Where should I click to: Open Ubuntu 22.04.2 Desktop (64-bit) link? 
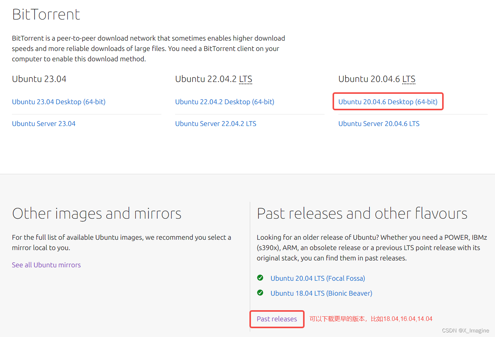tap(225, 102)
